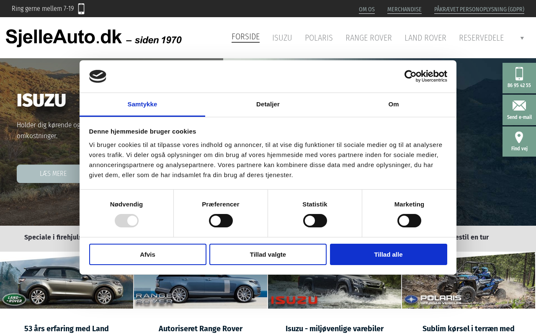The width and height of the screenshot is (536, 335).
Task: Click the map pin Find vej icon
Action: tap(519, 137)
